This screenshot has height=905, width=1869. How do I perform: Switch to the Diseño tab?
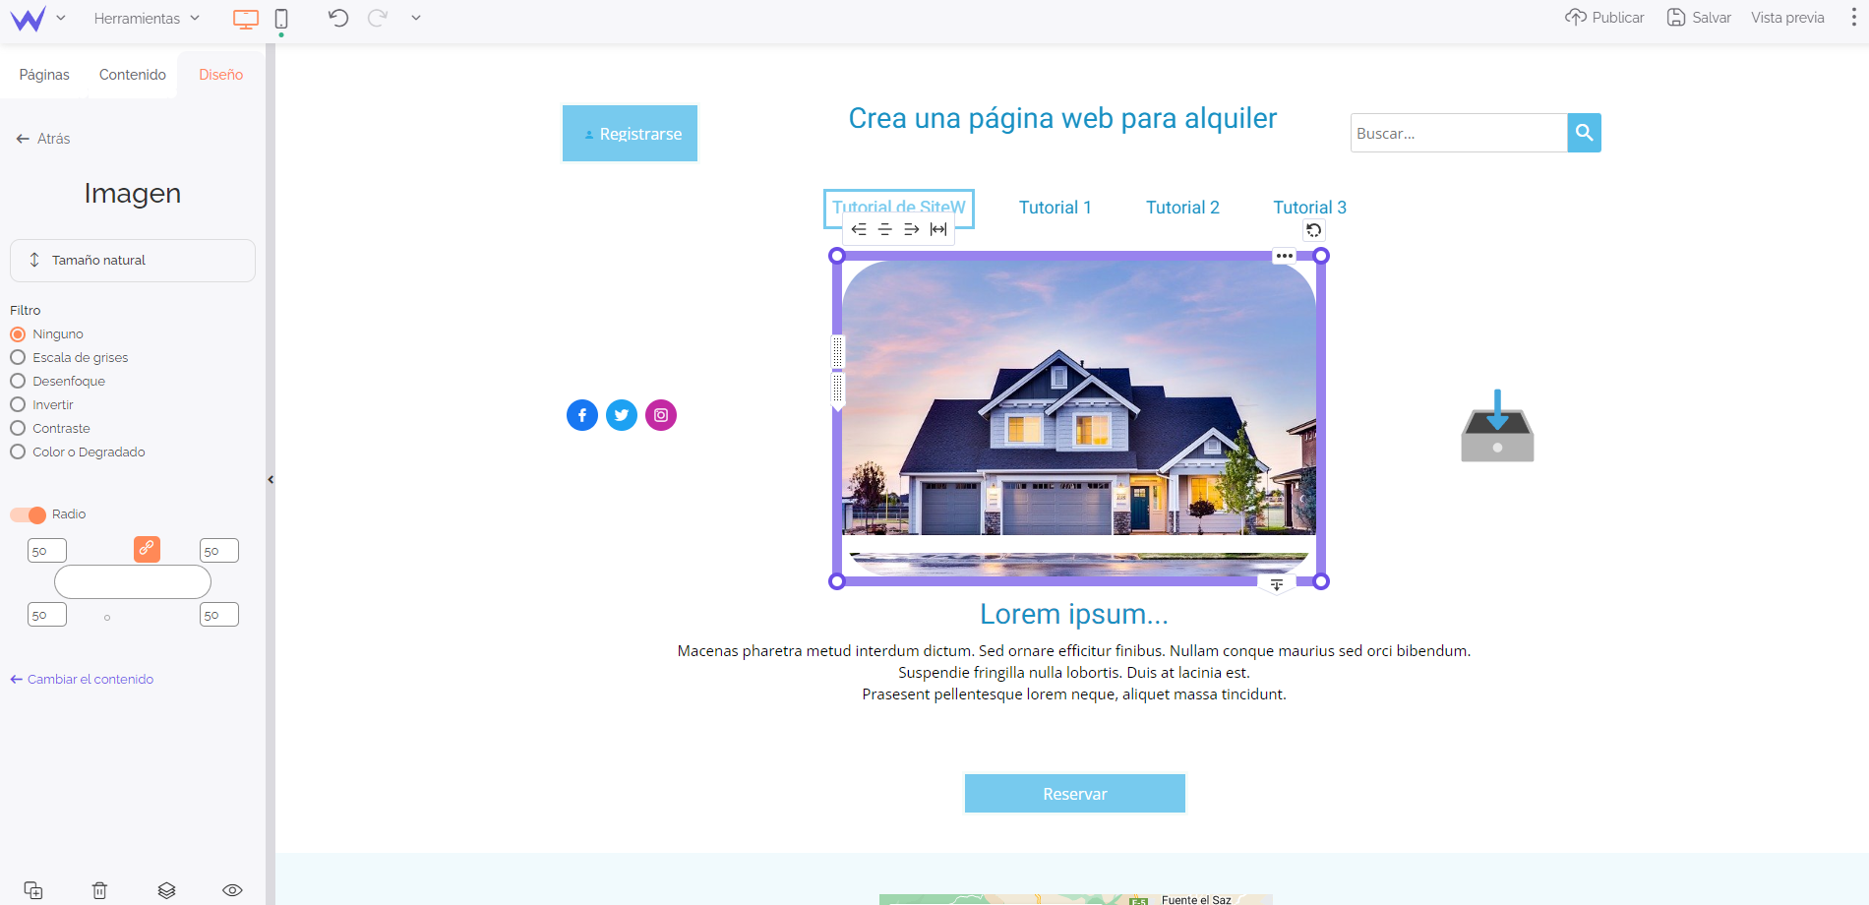[221, 75]
